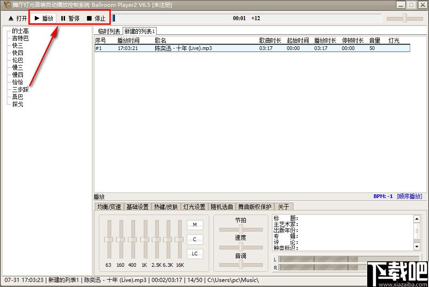Click the 歌名 column header
The height and width of the screenshot is (287, 429).
pyautogui.click(x=160, y=40)
